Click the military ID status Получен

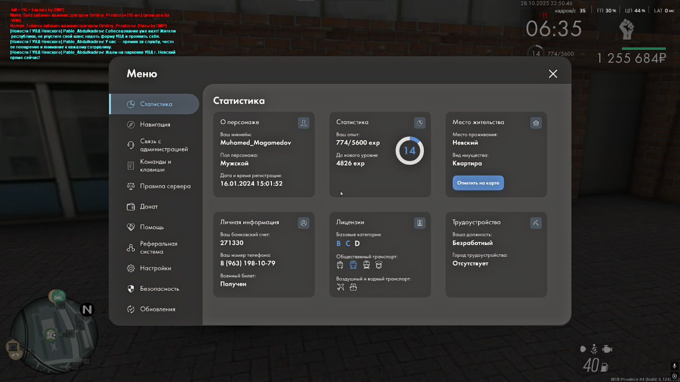[x=233, y=284]
